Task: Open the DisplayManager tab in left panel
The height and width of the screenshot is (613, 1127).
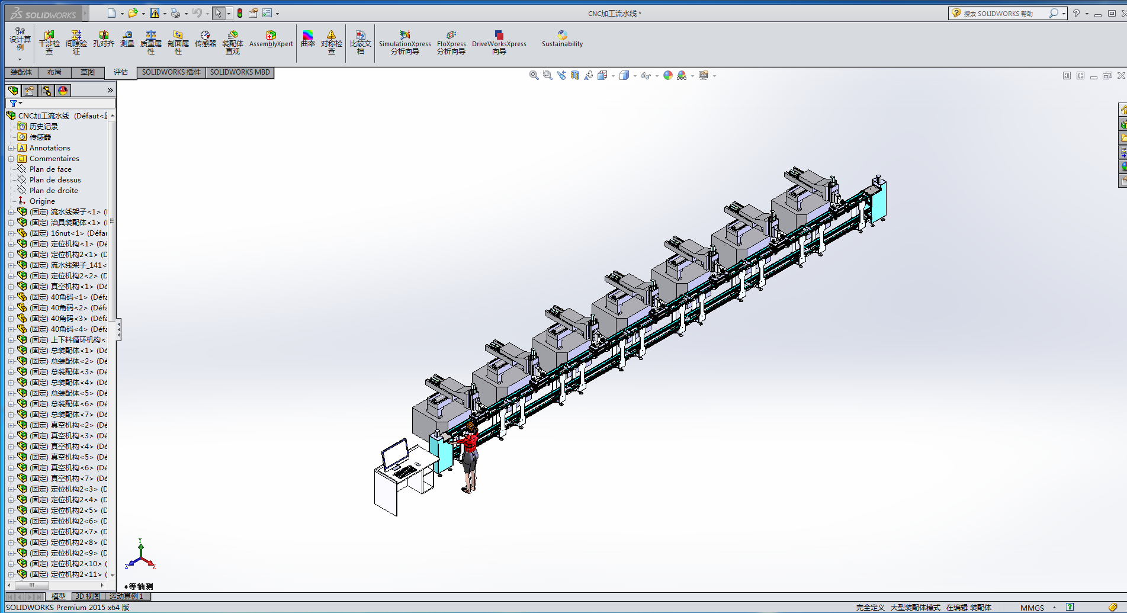Action: click(63, 90)
